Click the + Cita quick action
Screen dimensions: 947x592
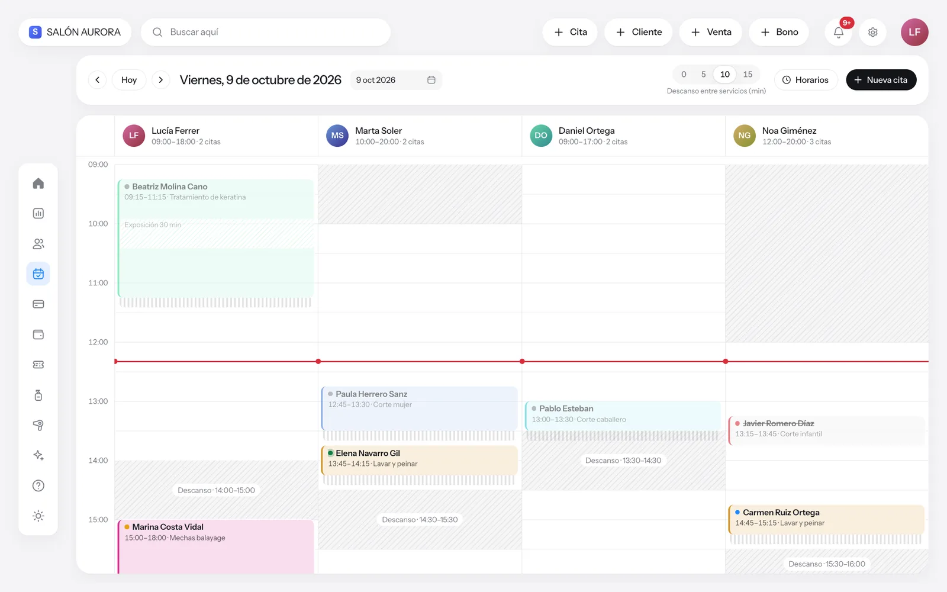coord(570,32)
